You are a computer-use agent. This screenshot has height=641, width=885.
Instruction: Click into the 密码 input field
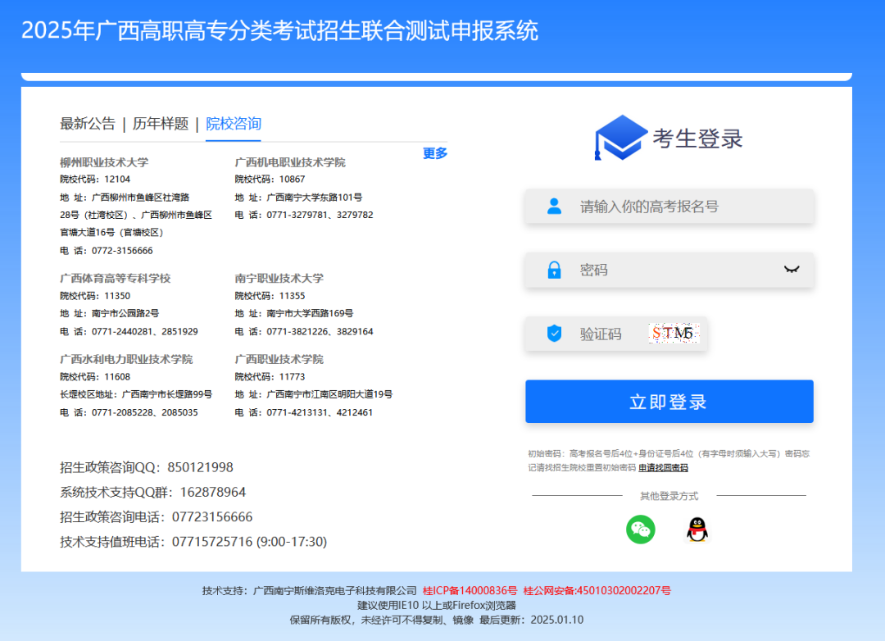[x=672, y=270]
